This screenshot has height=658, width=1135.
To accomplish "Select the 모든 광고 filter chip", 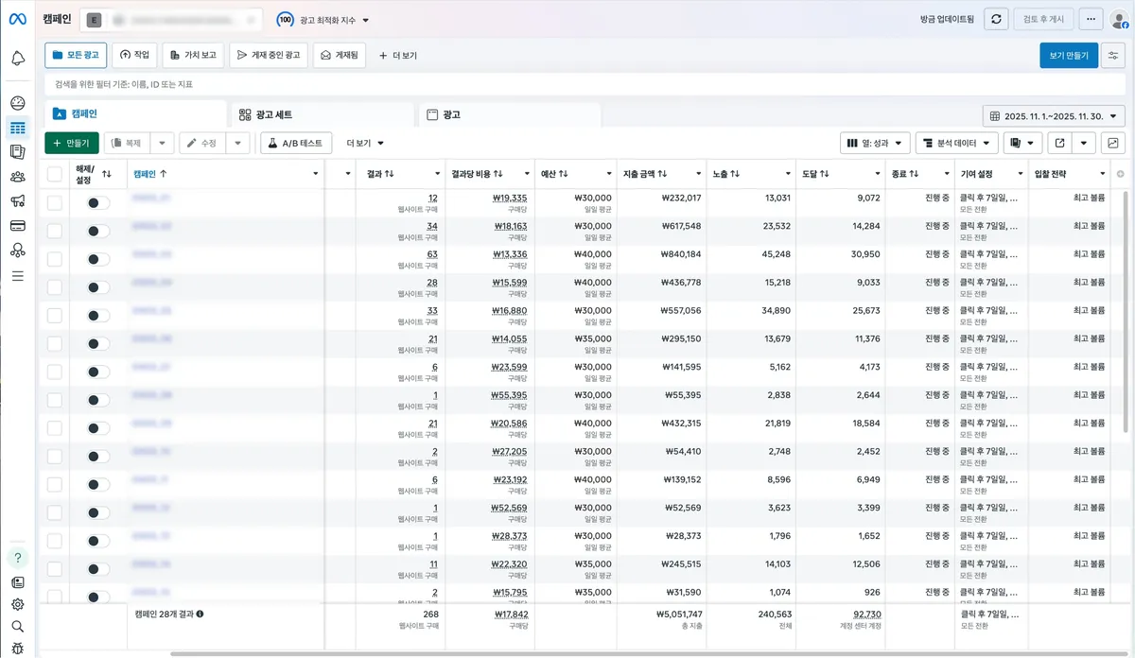I will tap(76, 56).
